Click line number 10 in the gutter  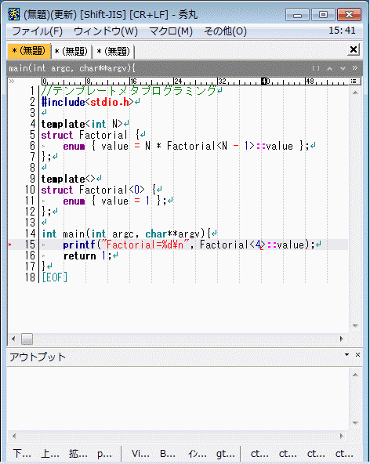pos(30,190)
